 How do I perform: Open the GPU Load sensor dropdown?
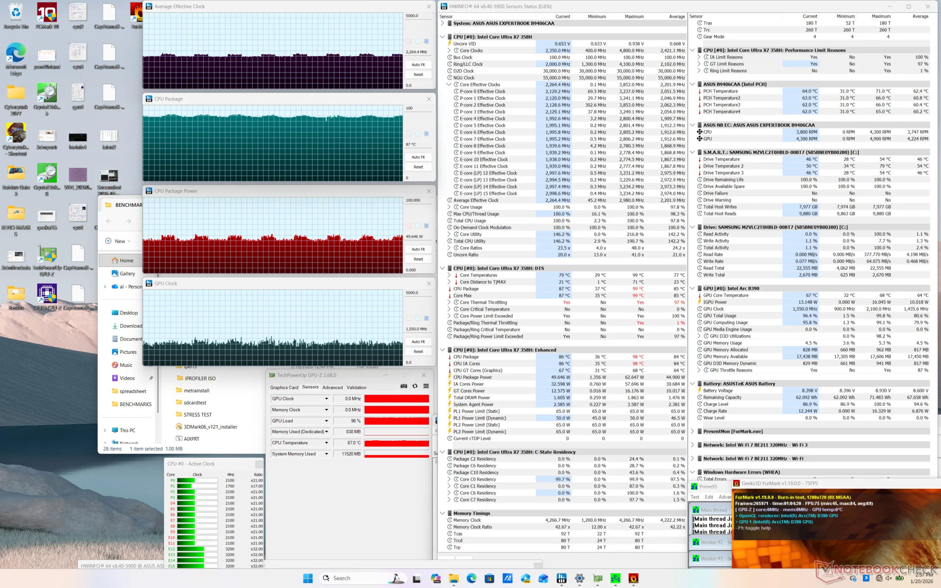pyautogui.click(x=326, y=421)
